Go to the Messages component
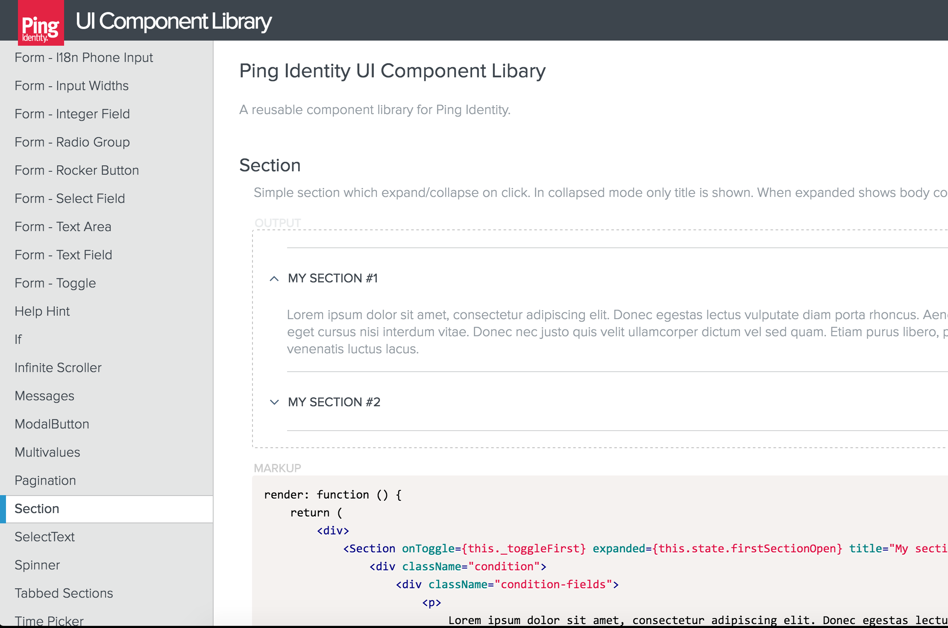Screen dimensions: 948x628 pos(44,396)
